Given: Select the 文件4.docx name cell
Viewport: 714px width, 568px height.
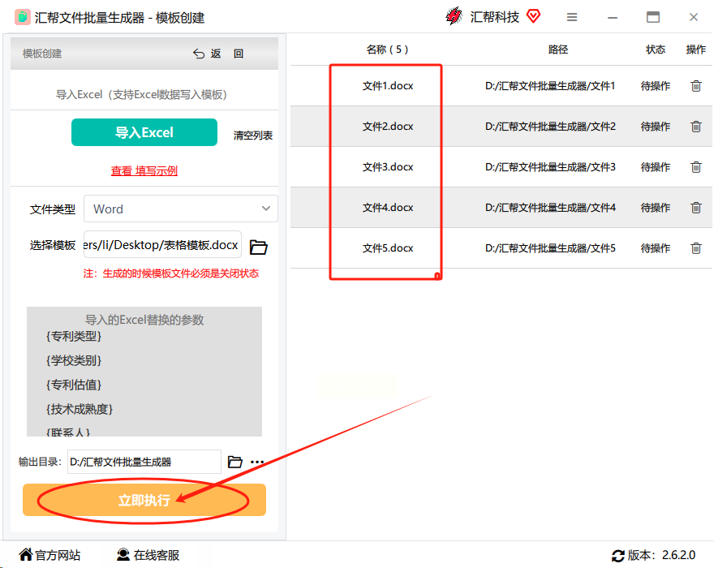Looking at the screenshot, I should pyautogui.click(x=388, y=207).
